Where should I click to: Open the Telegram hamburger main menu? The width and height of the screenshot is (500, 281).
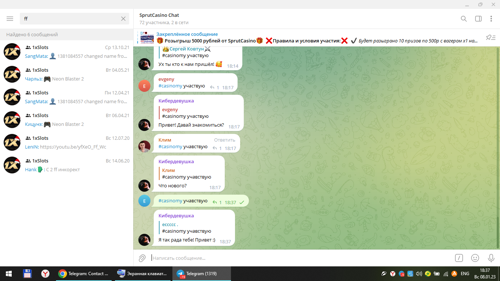10,19
